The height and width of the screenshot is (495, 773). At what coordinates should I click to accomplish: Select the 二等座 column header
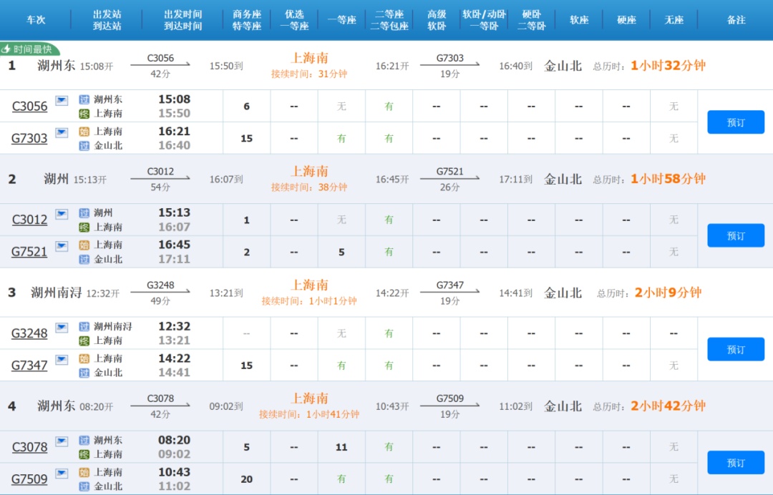click(x=389, y=20)
